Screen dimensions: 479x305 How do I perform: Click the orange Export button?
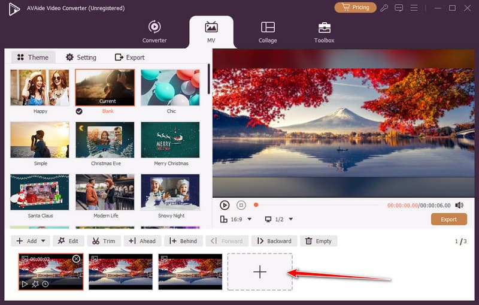pyautogui.click(x=448, y=219)
